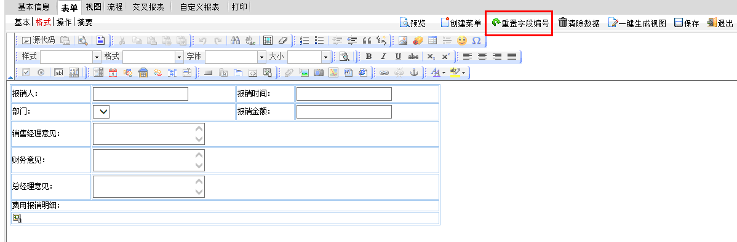Insert a checkbox form control
The height and width of the screenshot is (242, 737).
26,72
